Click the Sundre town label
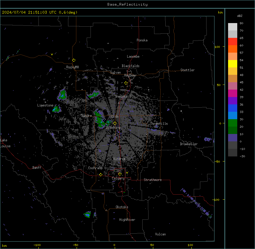This screenshot has height=249, width=255. click(x=86, y=116)
